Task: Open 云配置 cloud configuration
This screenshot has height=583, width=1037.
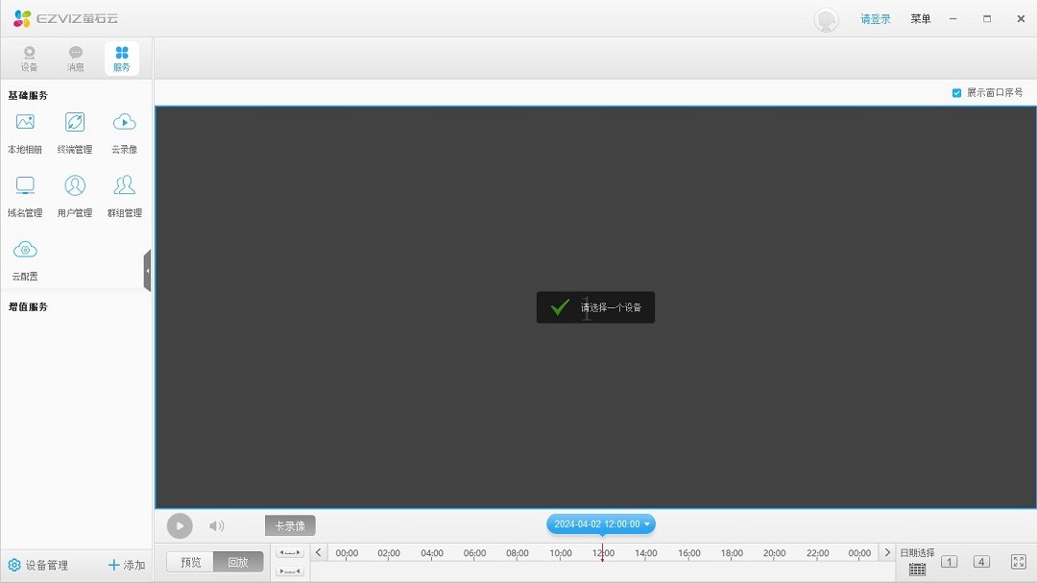Action: point(25,260)
